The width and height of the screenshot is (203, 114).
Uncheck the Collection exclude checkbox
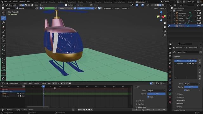tap(195, 10)
